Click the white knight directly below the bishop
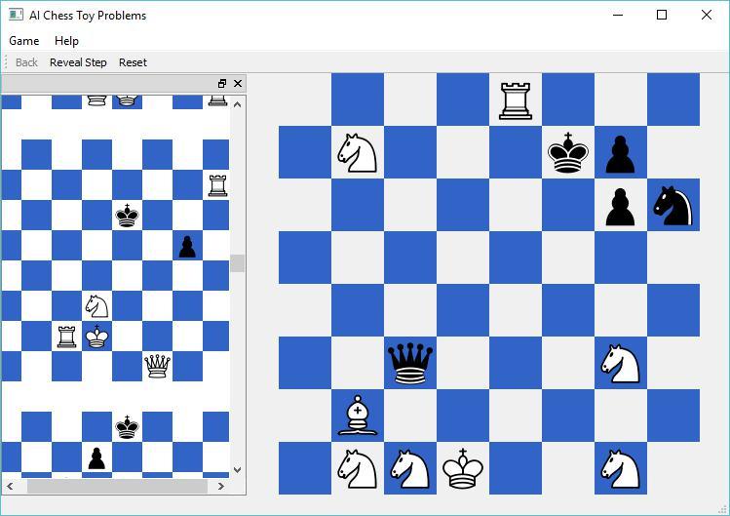Viewport: 730px width, 516px height. (x=357, y=468)
